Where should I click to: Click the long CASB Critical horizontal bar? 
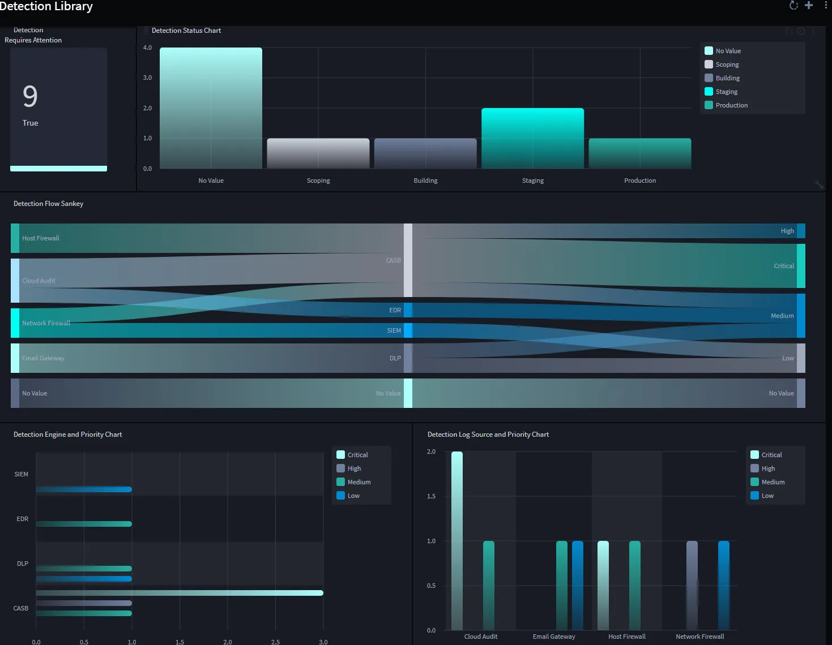click(180, 593)
